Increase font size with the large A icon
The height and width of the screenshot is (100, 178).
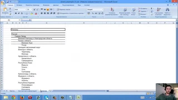coord(34,9)
